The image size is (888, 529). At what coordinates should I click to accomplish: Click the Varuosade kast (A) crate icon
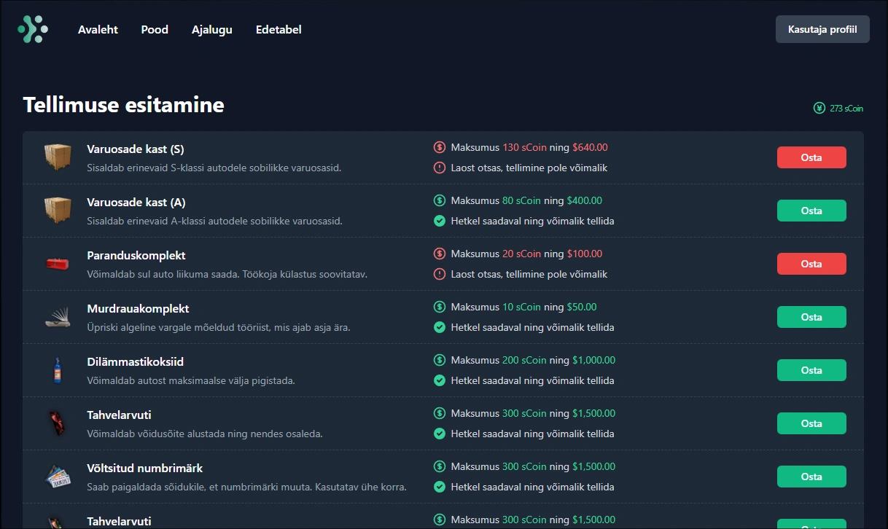[57, 211]
